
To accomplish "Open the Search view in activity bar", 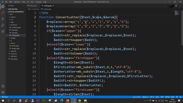I will (3, 13).
